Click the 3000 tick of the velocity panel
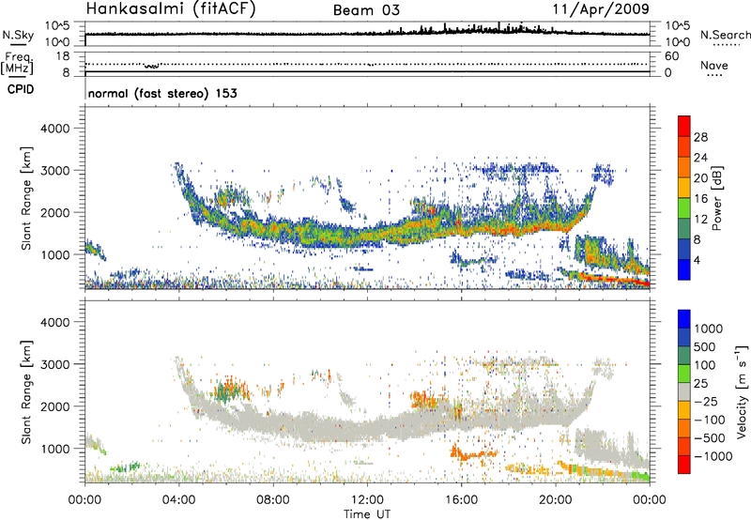Screen dimensions: 751x520 tap(55, 364)
